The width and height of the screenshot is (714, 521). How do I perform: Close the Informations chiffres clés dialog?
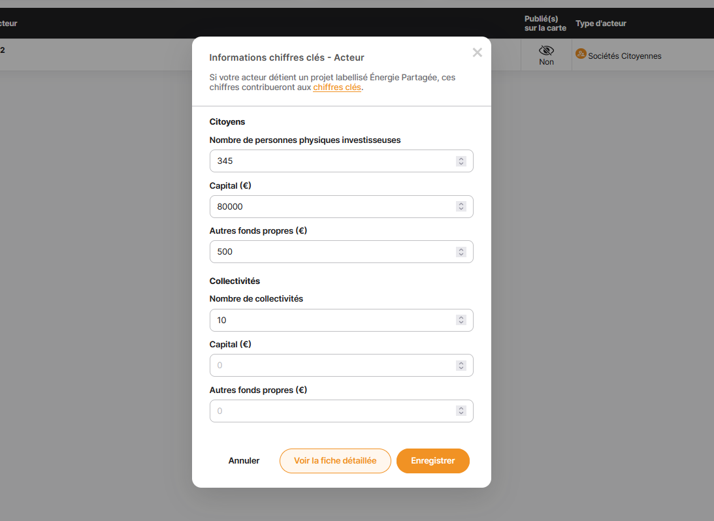[478, 52]
